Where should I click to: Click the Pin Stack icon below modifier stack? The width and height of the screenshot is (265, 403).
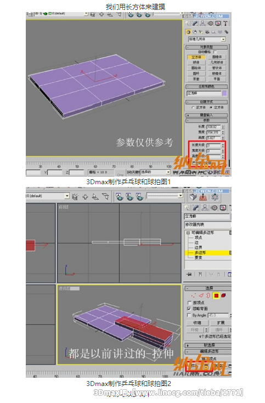(x=189, y=274)
